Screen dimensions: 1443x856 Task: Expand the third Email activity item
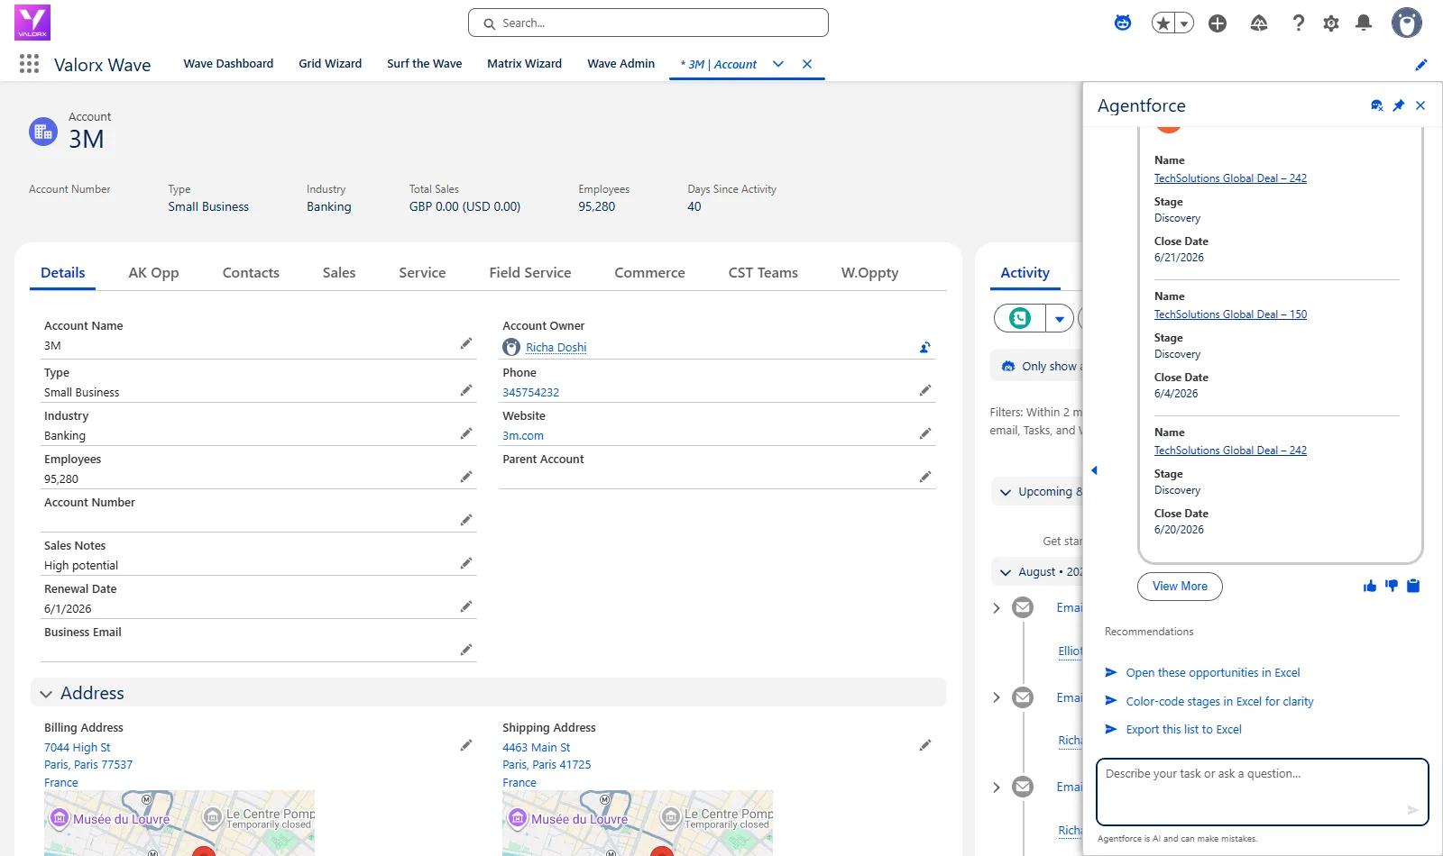tap(997, 787)
